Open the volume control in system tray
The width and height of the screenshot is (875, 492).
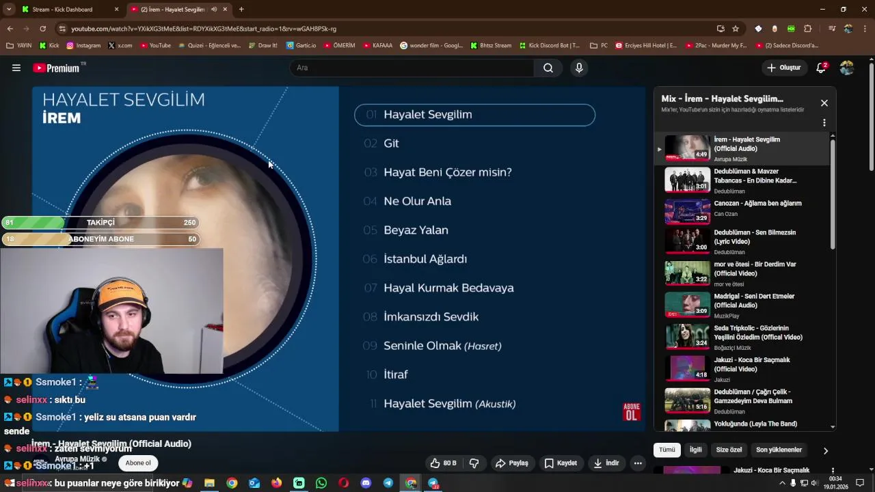point(814,483)
